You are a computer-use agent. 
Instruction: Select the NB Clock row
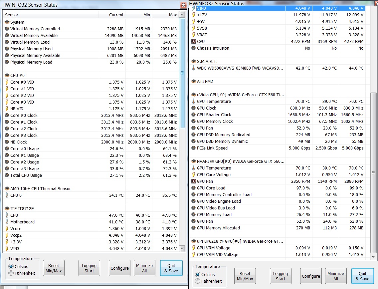click(x=91, y=142)
